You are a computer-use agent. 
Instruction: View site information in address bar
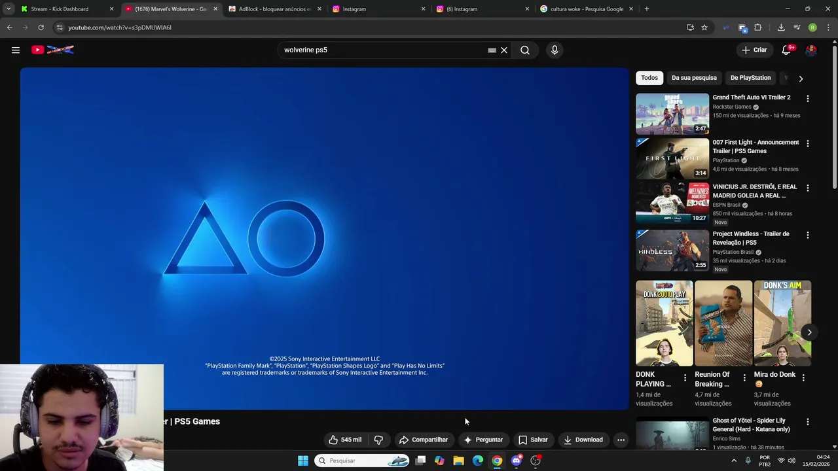[x=60, y=27]
